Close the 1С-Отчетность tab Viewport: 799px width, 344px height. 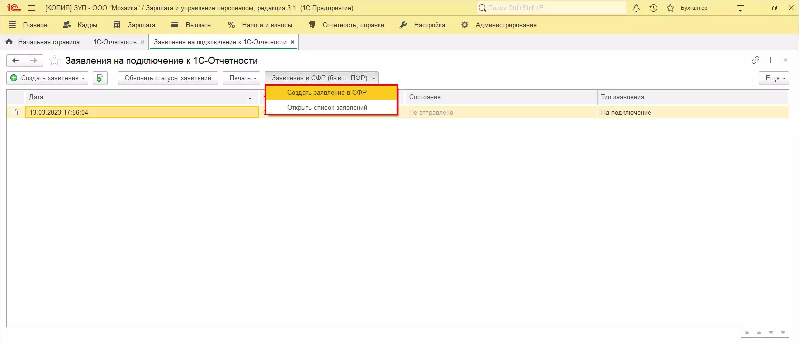point(143,42)
